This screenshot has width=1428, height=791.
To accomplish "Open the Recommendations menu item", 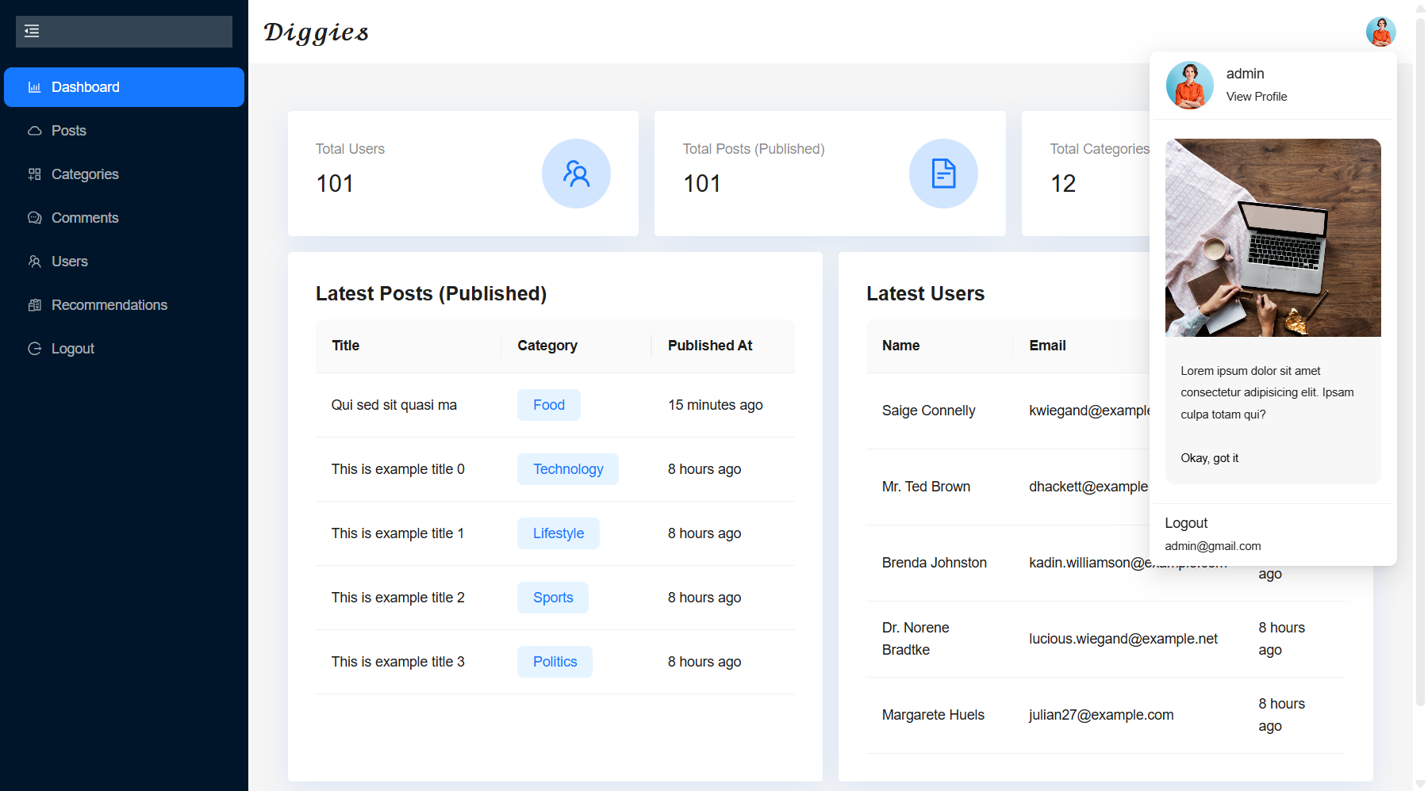I will (109, 305).
